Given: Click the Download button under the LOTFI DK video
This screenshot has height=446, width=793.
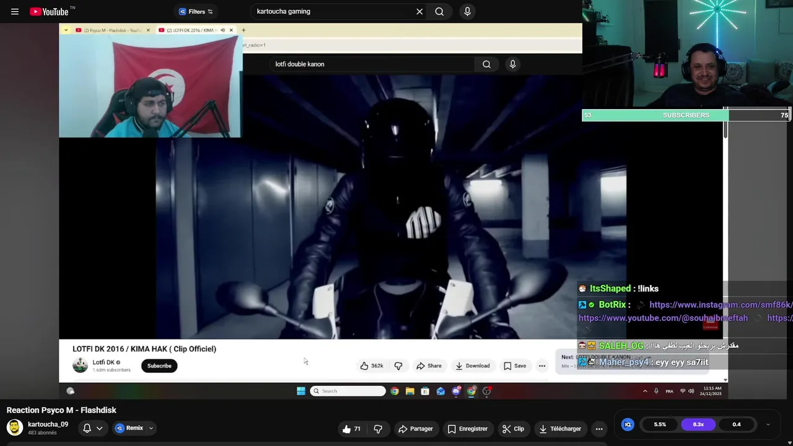Looking at the screenshot, I should (x=473, y=365).
